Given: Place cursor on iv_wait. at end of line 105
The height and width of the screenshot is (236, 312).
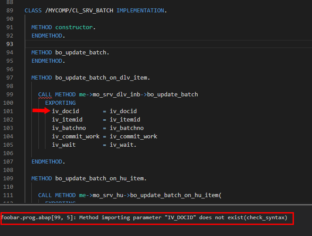Looking at the screenshot, I should (x=123, y=145).
